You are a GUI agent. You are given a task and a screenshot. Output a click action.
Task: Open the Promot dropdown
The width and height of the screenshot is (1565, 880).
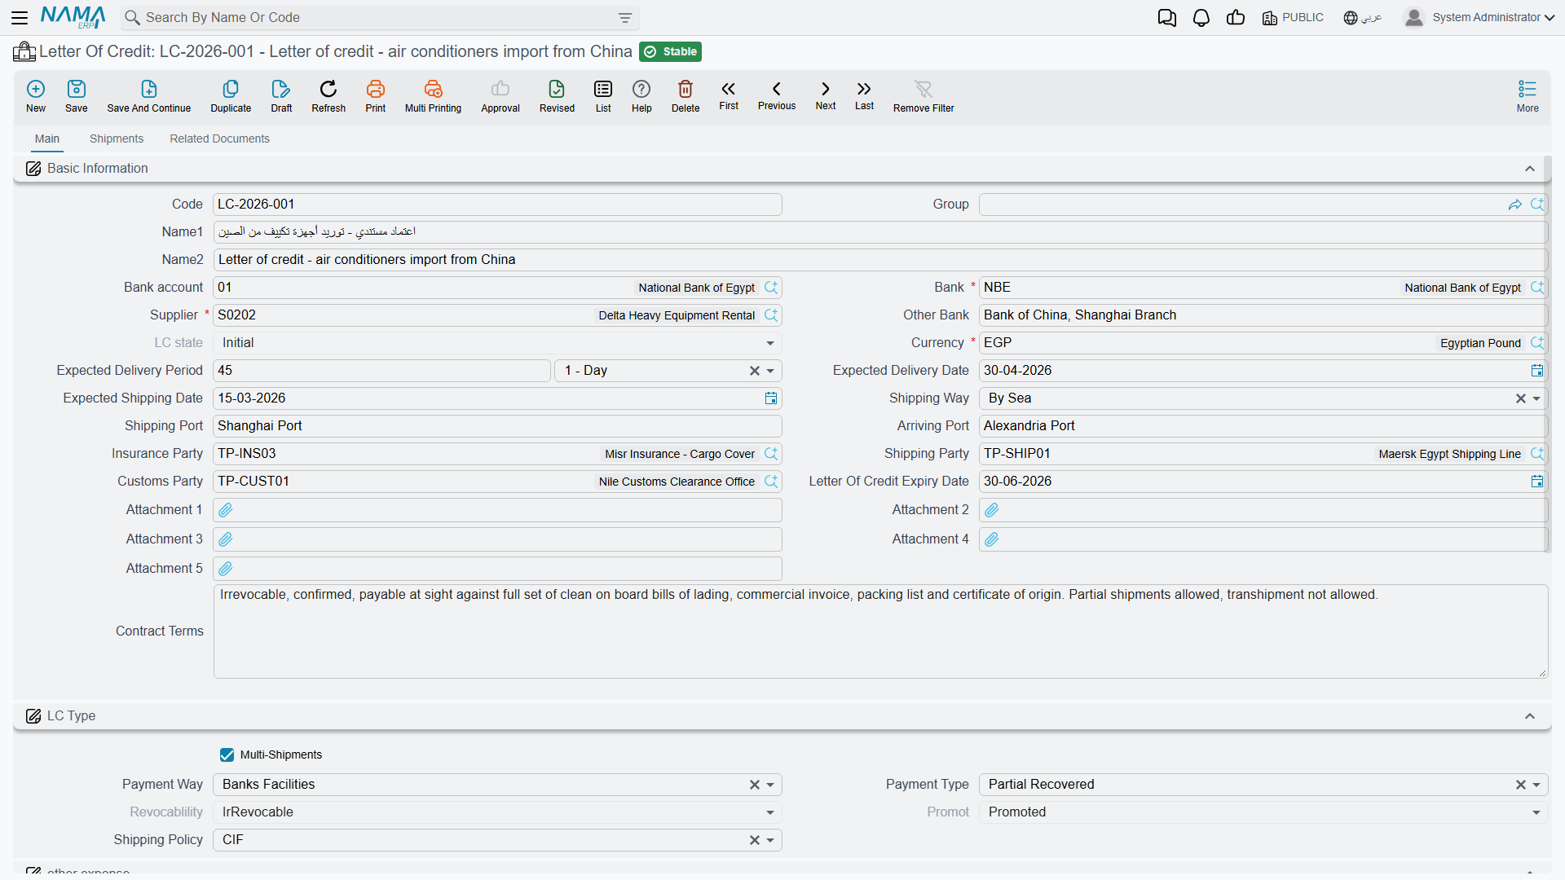[1536, 812]
